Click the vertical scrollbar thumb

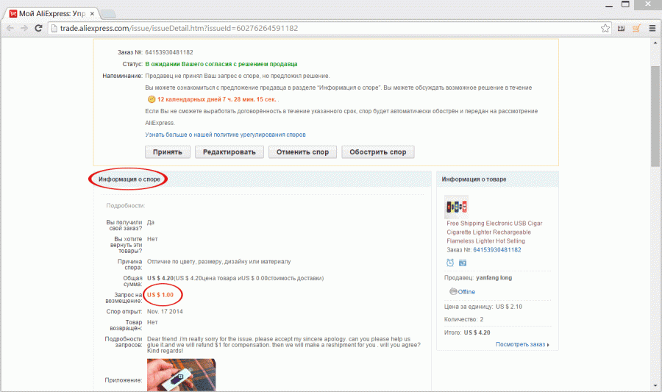tap(655, 116)
